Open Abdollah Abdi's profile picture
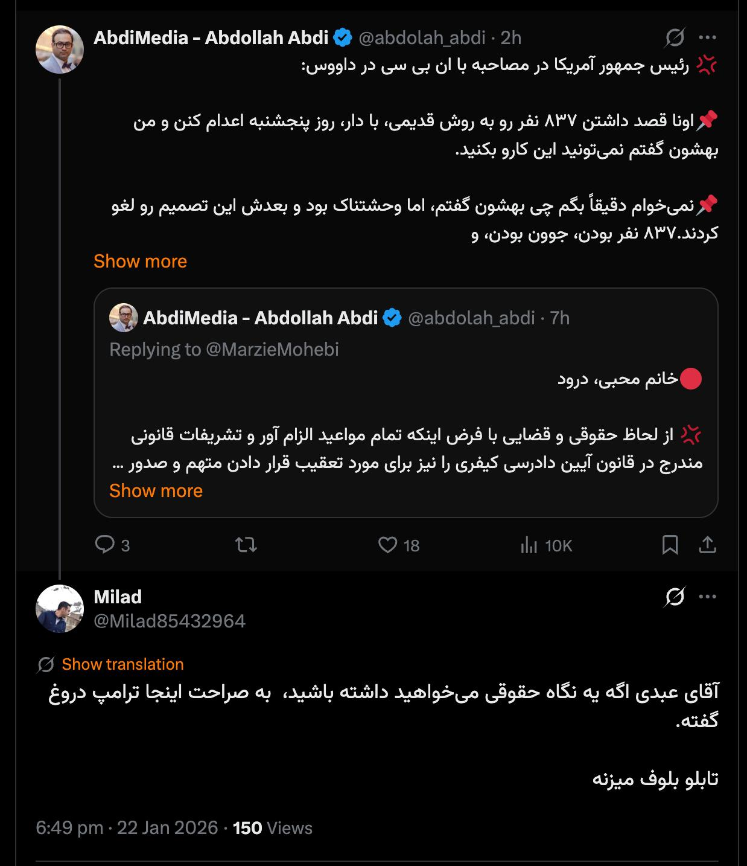This screenshot has height=866, width=747. 60,50
